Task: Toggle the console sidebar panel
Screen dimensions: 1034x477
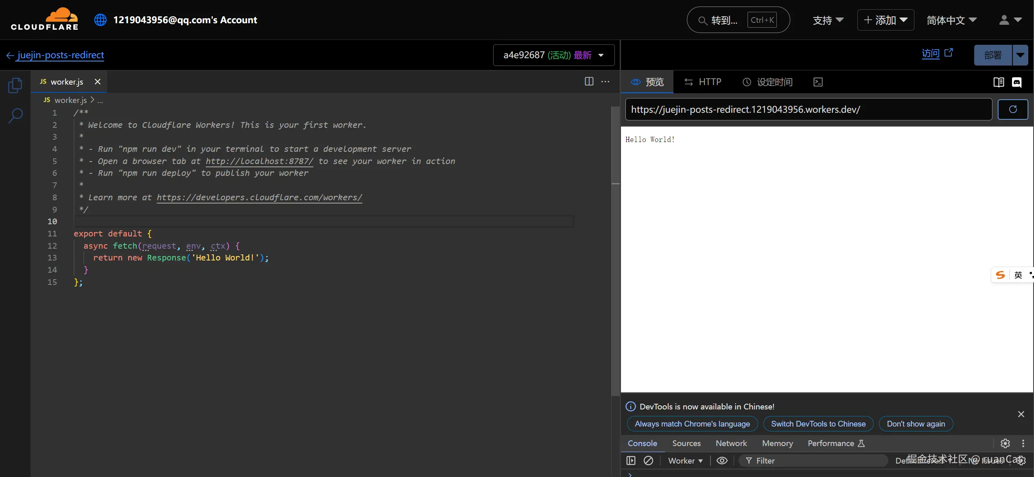Action: point(631,460)
